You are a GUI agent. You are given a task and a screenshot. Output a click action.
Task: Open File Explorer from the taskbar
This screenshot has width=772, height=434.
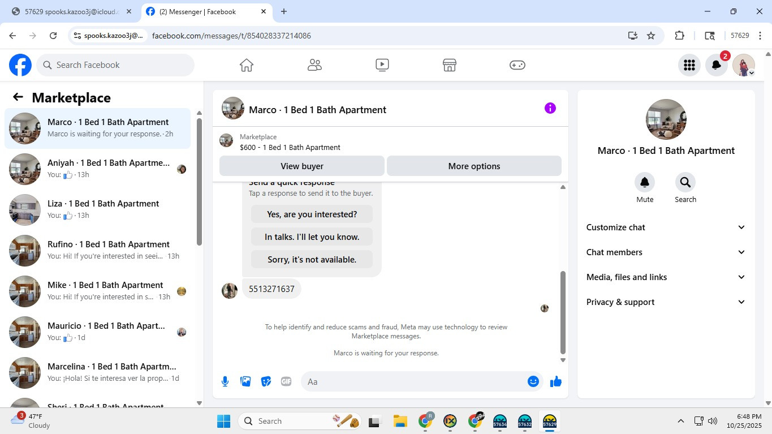pyautogui.click(x=400, y=421)
